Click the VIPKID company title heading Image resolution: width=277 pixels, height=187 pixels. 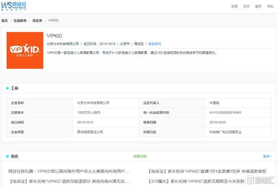(54, 36)
